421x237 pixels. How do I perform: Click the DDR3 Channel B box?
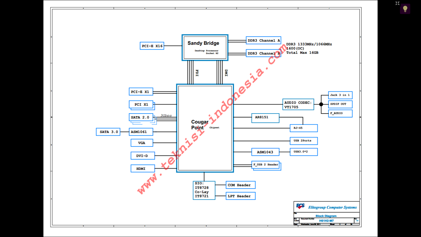(x=263, y=53)
